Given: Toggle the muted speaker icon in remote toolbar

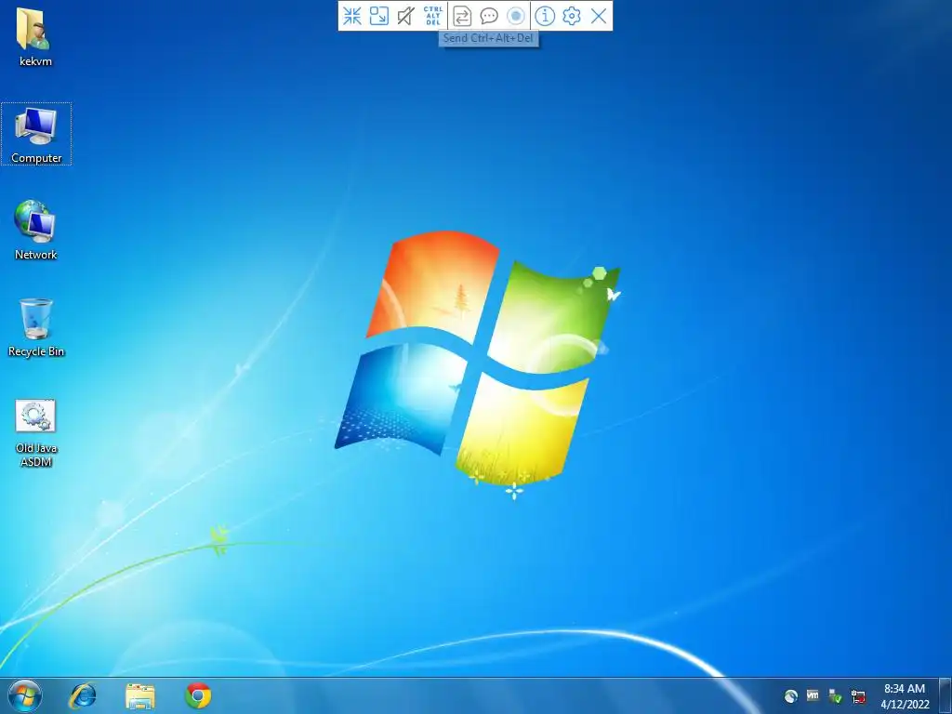Looking at the screenshot, I should tap(405, 16).
